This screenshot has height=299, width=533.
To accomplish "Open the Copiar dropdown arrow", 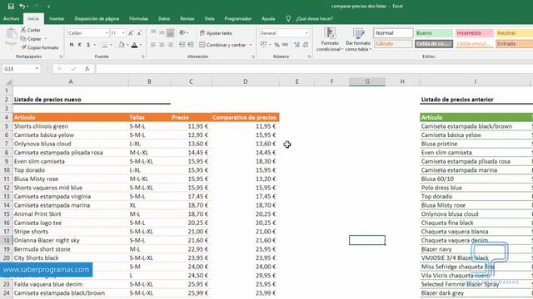I will (x=46, y=39).
